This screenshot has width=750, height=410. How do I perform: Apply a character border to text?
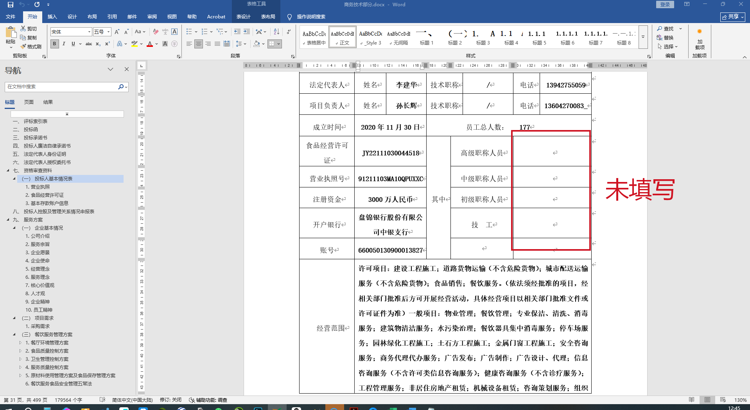click(174, 32)
